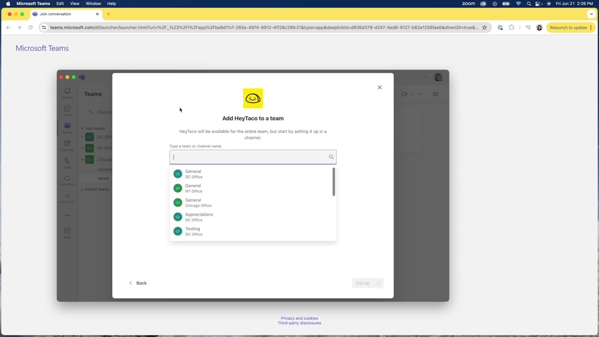Click the channel list scrollbar thumb
Viewport: 599px width, 337px height.
pyautogui.click(x=334, y=182)
